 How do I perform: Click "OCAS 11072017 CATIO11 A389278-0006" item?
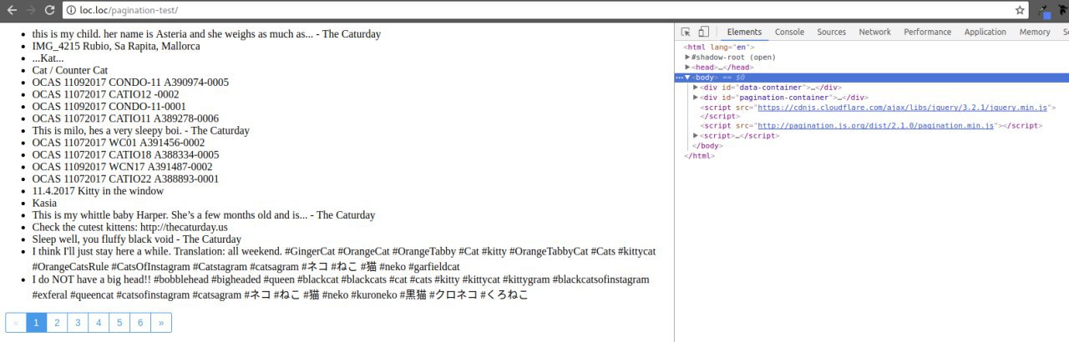pyautogui.click(x=125, y=118)
